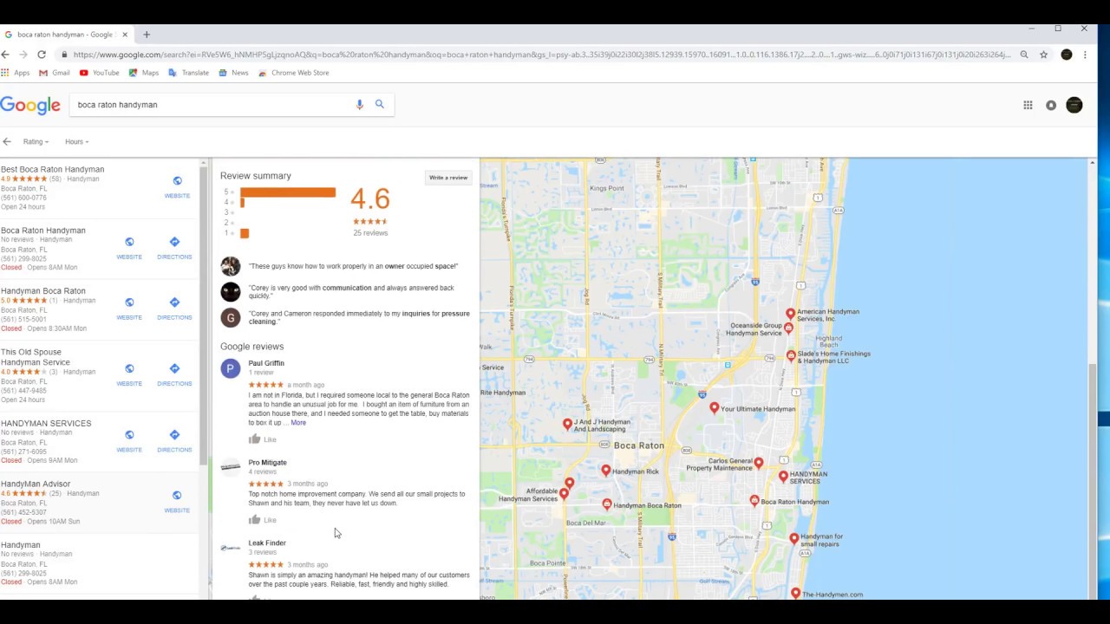Screen dimensions: 1110x624
Task: Open the Rating filter dropdown
Action: click(x=36, y=141)
